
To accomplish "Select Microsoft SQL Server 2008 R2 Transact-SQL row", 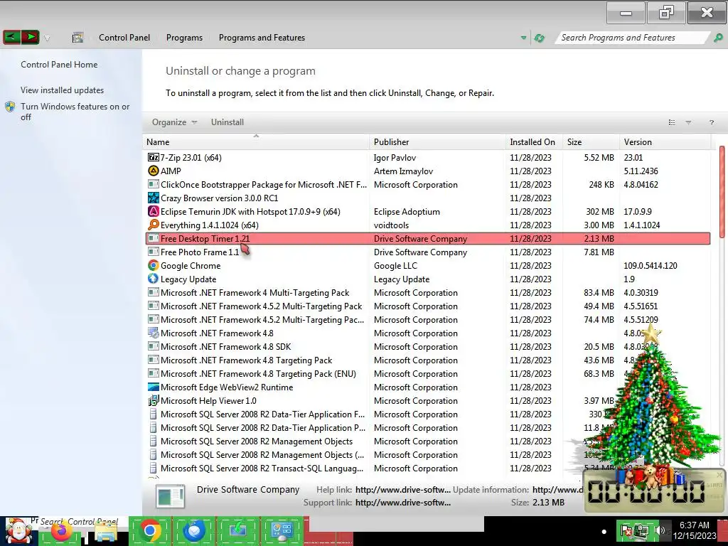I will [427, 469].
